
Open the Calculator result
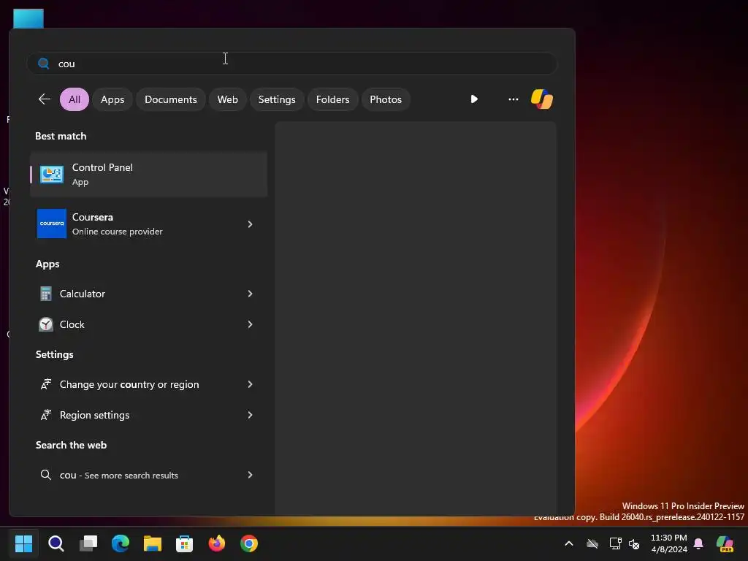click(148, 294)
